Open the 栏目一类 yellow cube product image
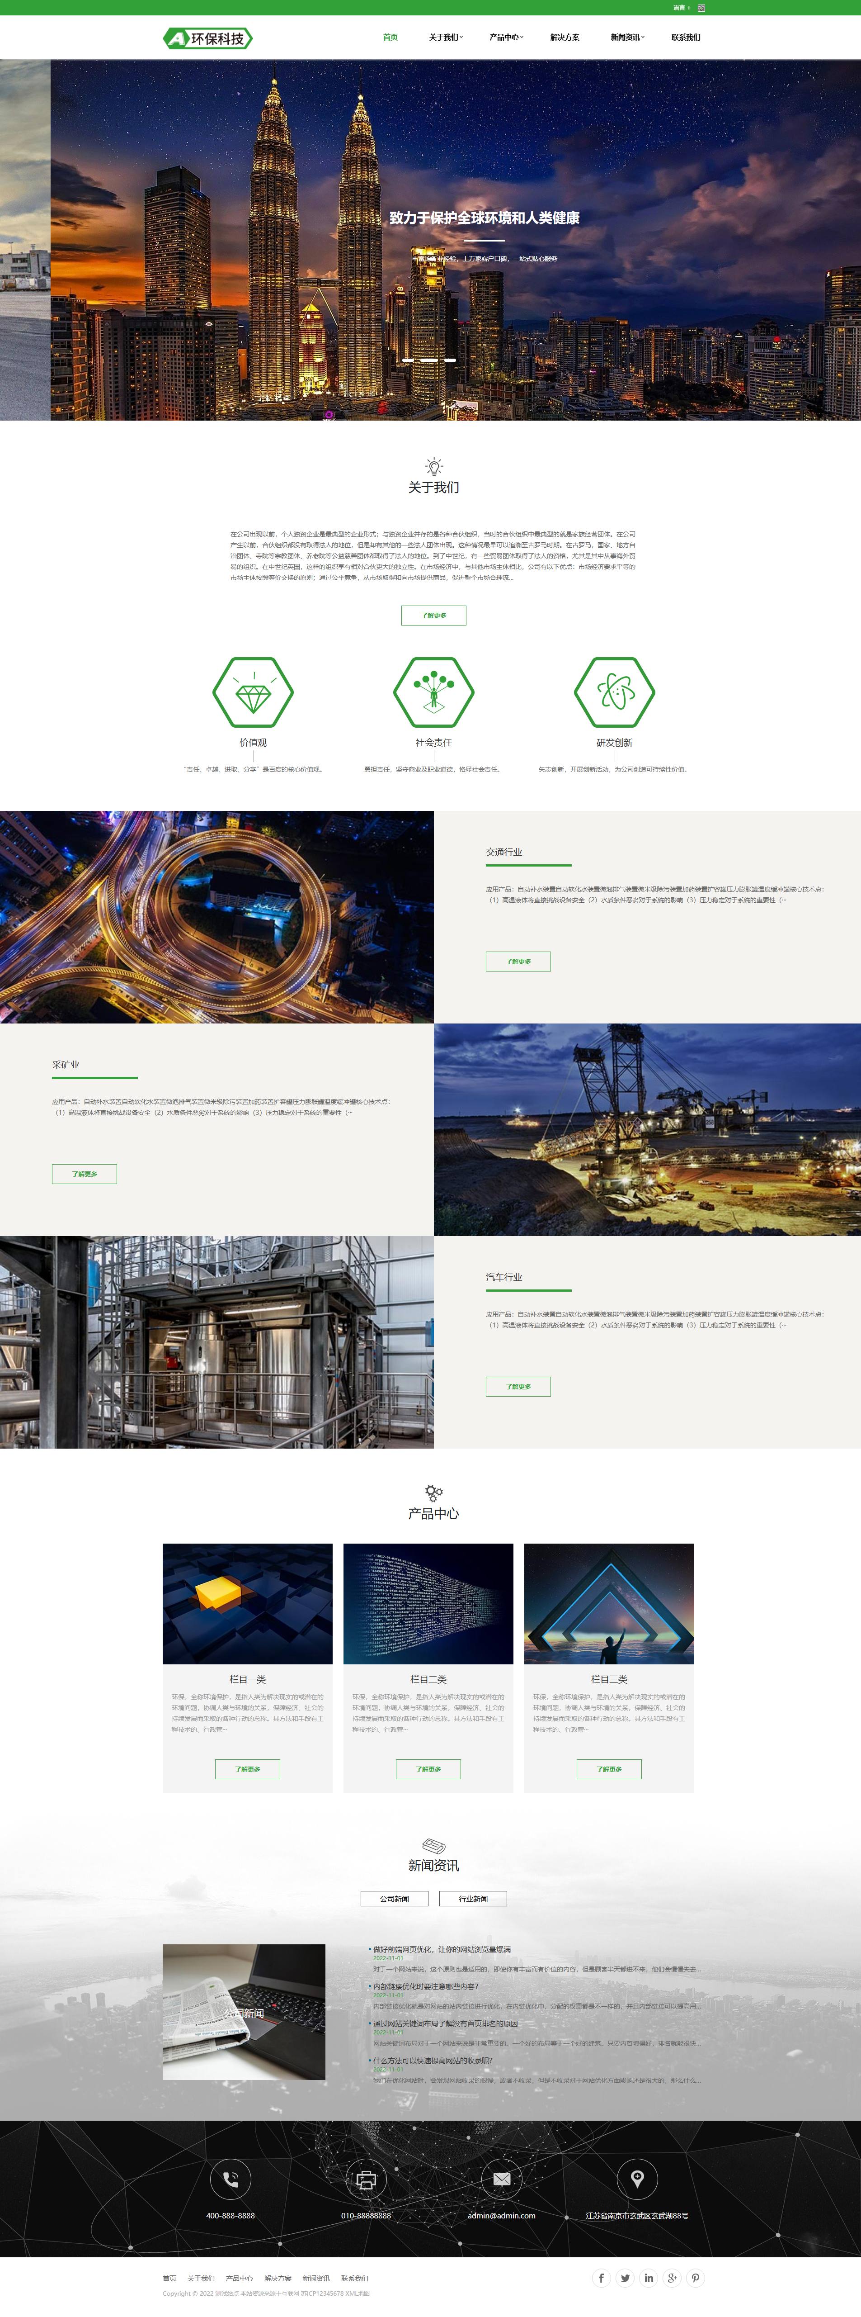Viewport: 861px width, 2317px height. [247, 1604]
